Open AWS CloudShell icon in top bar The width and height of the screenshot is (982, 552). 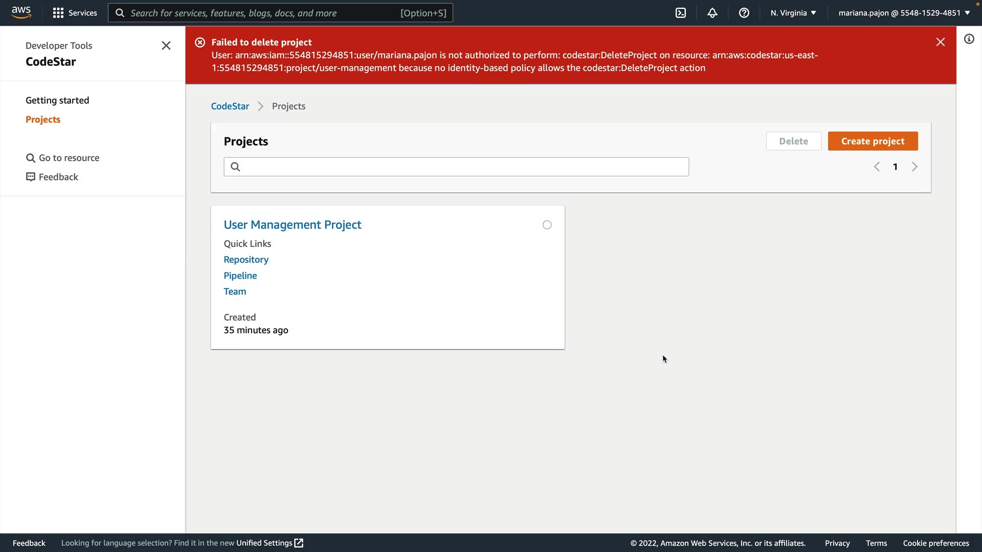click(681, 13)
